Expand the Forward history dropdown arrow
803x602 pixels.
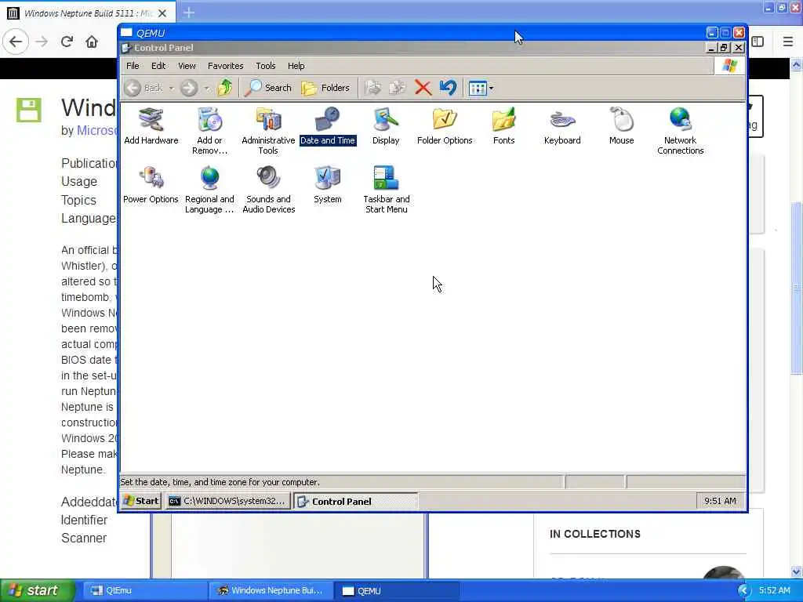click(x=206, y=89)
